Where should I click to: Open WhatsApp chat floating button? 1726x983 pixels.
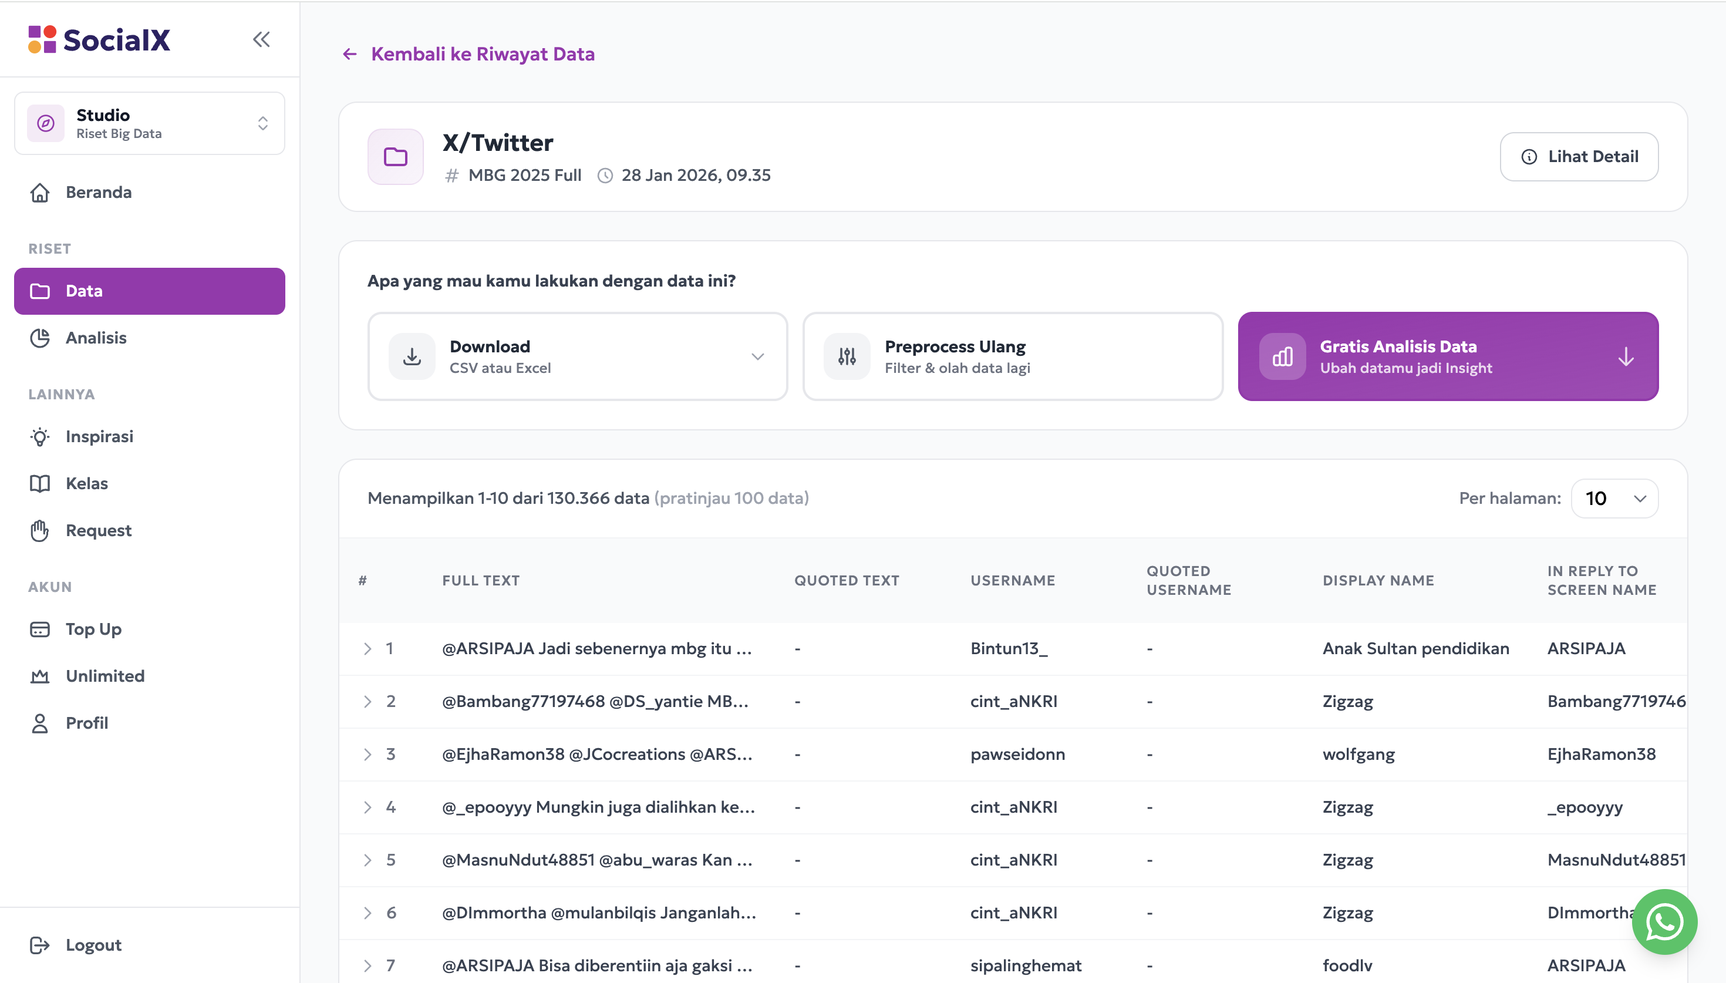coord(1664,921)
